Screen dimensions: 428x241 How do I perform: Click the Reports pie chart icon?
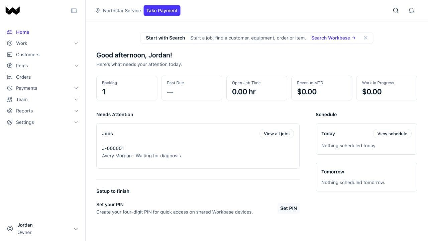[10, 111]
